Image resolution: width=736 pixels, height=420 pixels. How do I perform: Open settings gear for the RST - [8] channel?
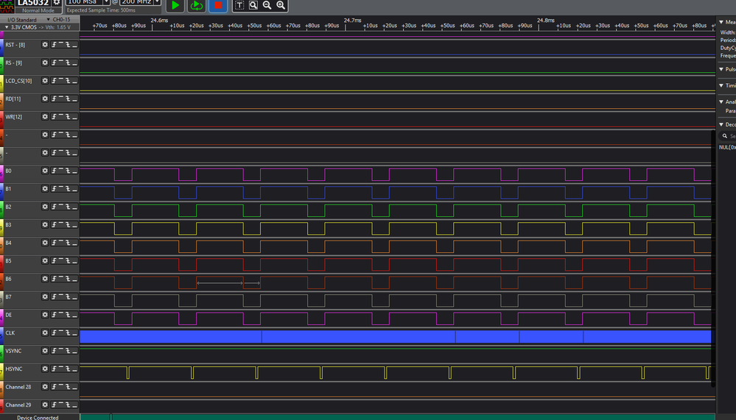(x=45, y=45)
